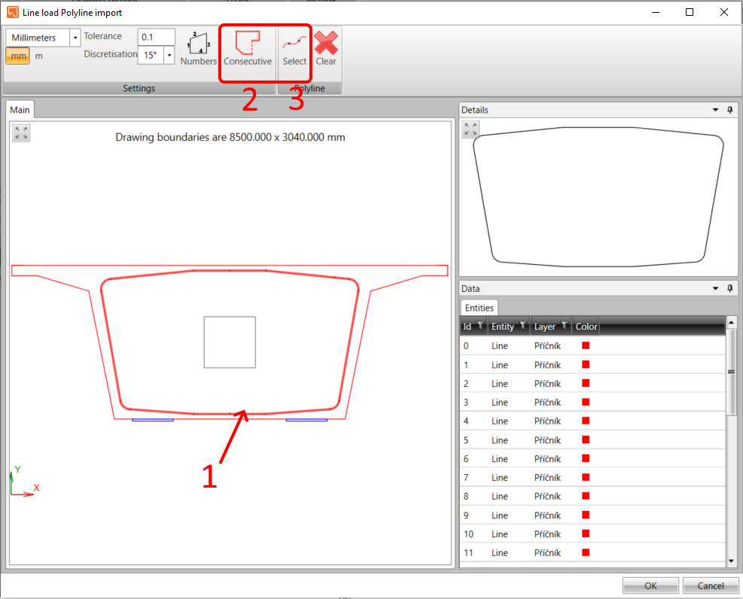Select the Entities tab
743x599 pixels.
pyautogui.click(x=479, y=307)
